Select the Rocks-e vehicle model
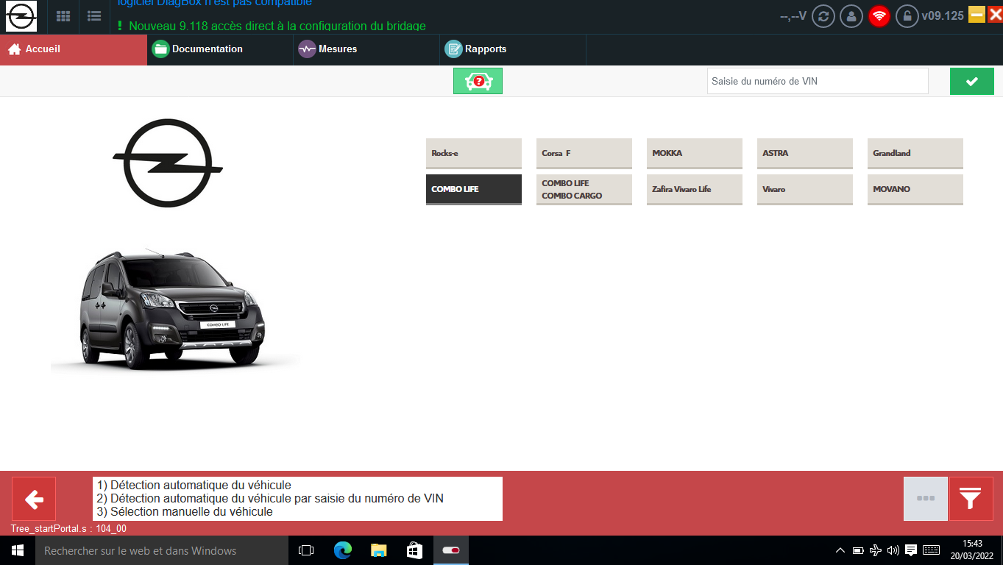Image resolution: width=1003 pixels, height=565 pixels. (474, 154)
